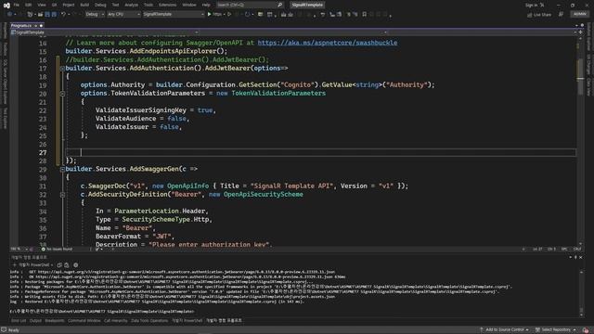This screenshot has height=334, width=594.
Task: Open the Any CPU platform dropdown
Action: [x=123, y=15]
